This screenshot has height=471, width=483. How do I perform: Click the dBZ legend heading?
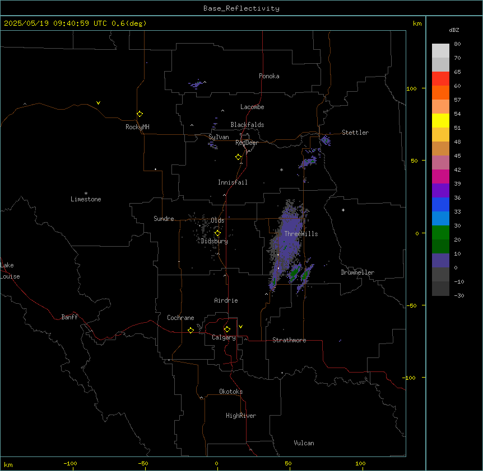tap(454, 30)
